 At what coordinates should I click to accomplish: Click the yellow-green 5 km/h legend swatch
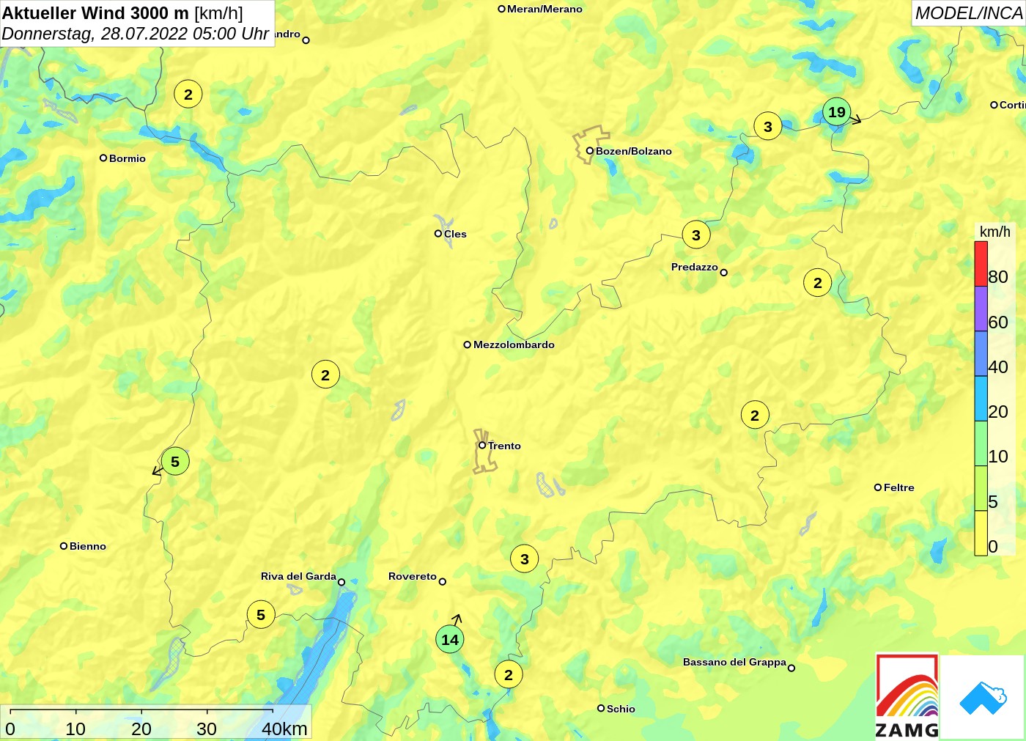click(981, 488)
